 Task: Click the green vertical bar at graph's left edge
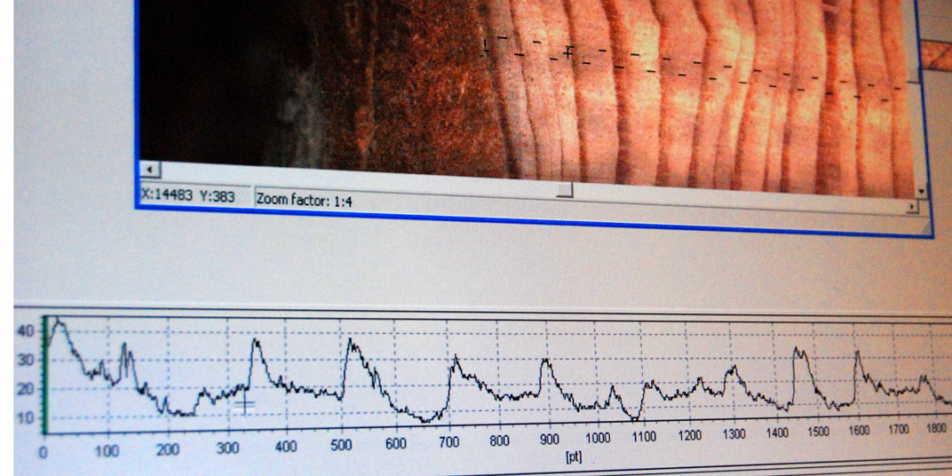click(x=44, y=376)
